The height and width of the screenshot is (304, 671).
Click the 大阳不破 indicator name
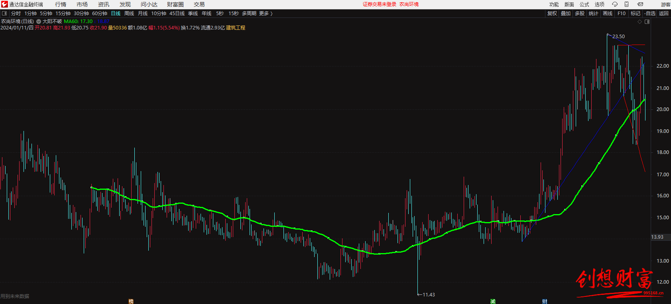pos(52,21)
